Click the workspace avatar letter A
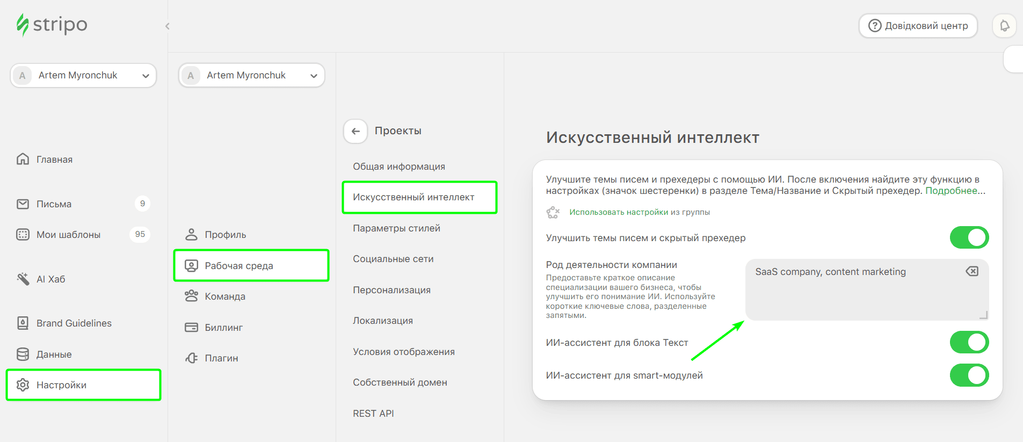The width and height of the screenshot is (1023, 442). click(x=191, y=76)
